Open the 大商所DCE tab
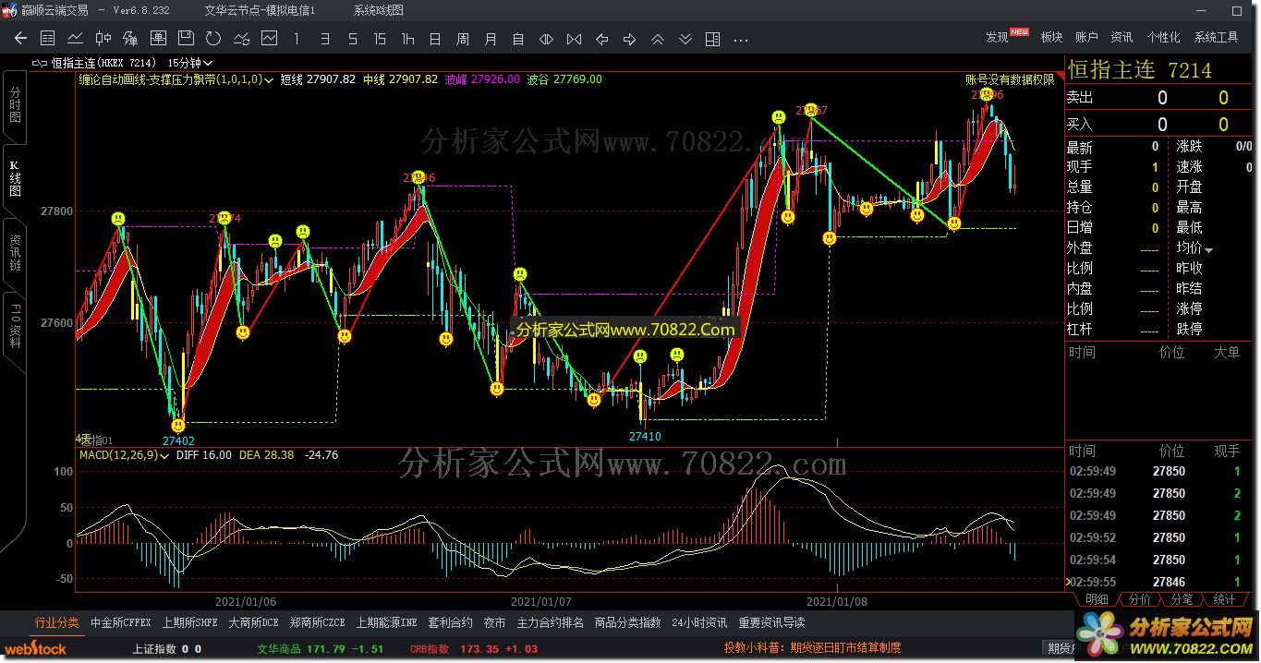Viewport: 1261px width, 663px height. 253,622
